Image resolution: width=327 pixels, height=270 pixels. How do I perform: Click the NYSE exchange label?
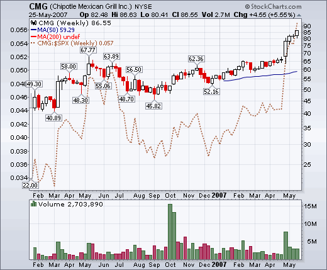143,7
